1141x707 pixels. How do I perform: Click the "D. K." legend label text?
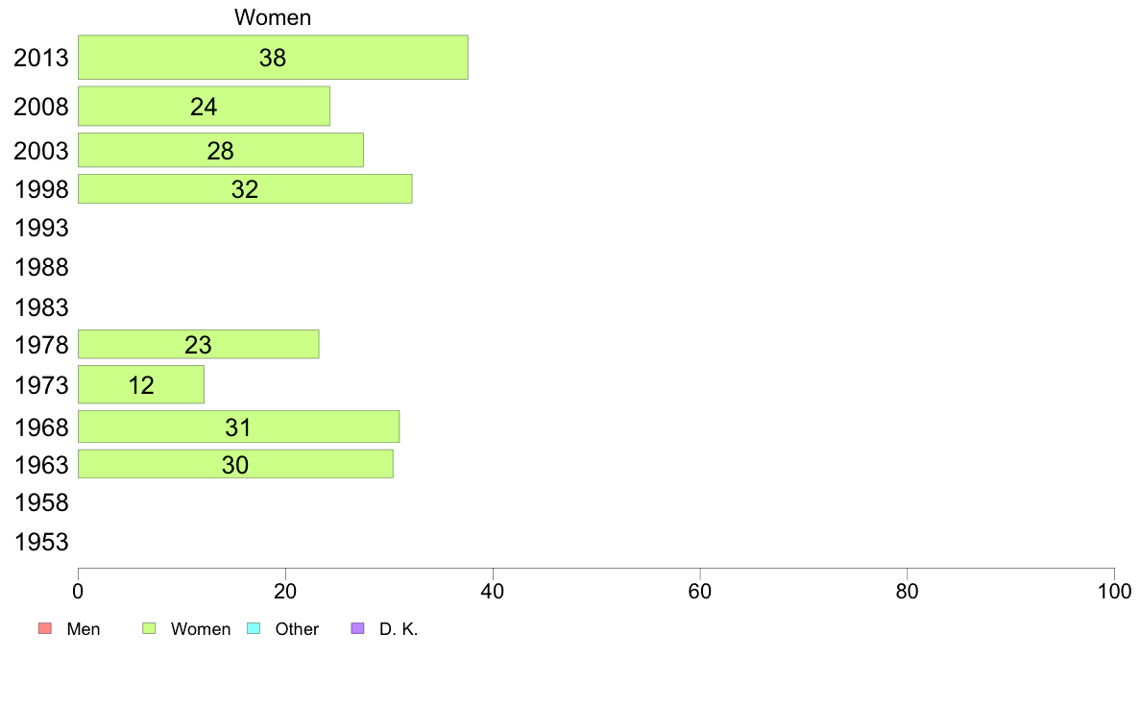pos(399,629)
